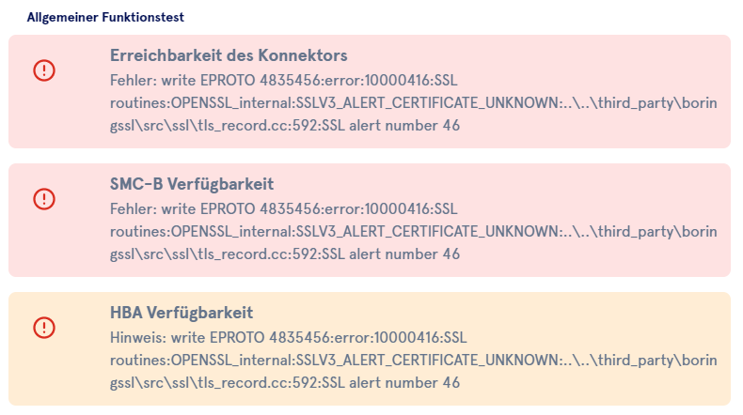Click the CERTIFICATE_UNKNOWN line in the Konnektor card

point(414,101)
